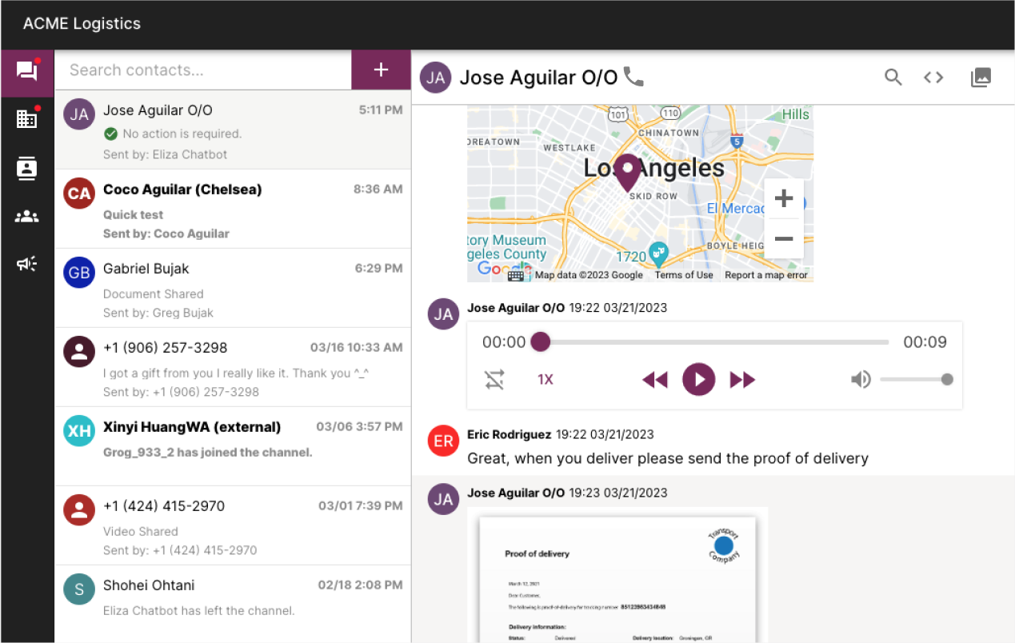Click the plus add contact button
The width and height of the screenshot is (1015, 643).
pyautogui.click(x=381, y=70)
